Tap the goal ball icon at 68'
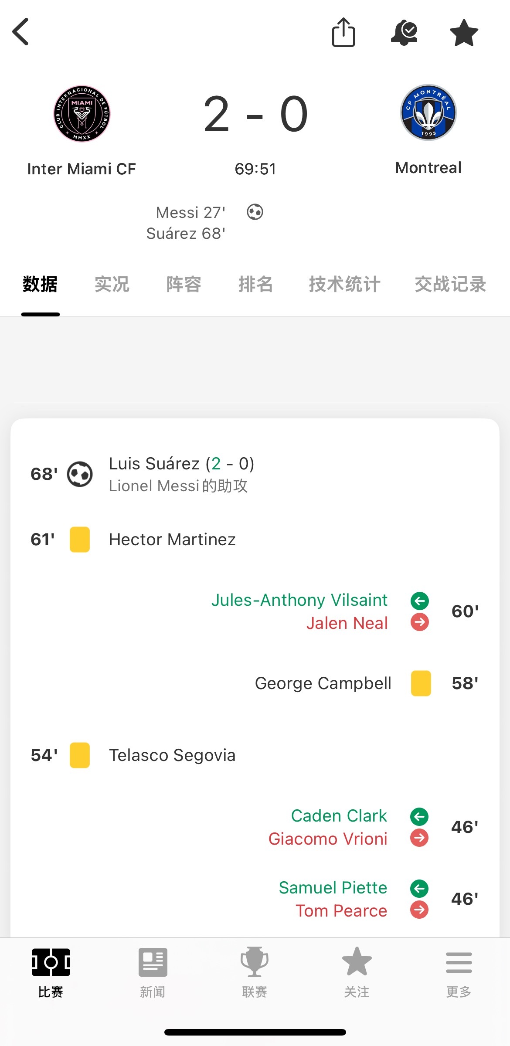 pyautogui.click(x=80, y=474)
